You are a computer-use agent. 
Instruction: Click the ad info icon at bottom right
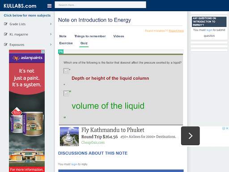tap(224, 128)
